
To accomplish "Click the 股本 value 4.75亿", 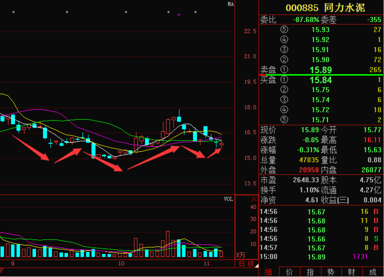I will pyautogui.click(x=371, y=180).
